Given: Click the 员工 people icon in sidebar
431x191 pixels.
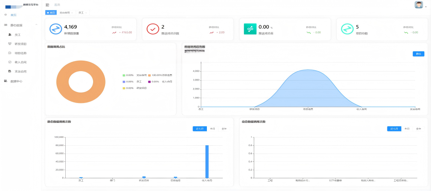Looking at the screenshot, I should 10,34.
